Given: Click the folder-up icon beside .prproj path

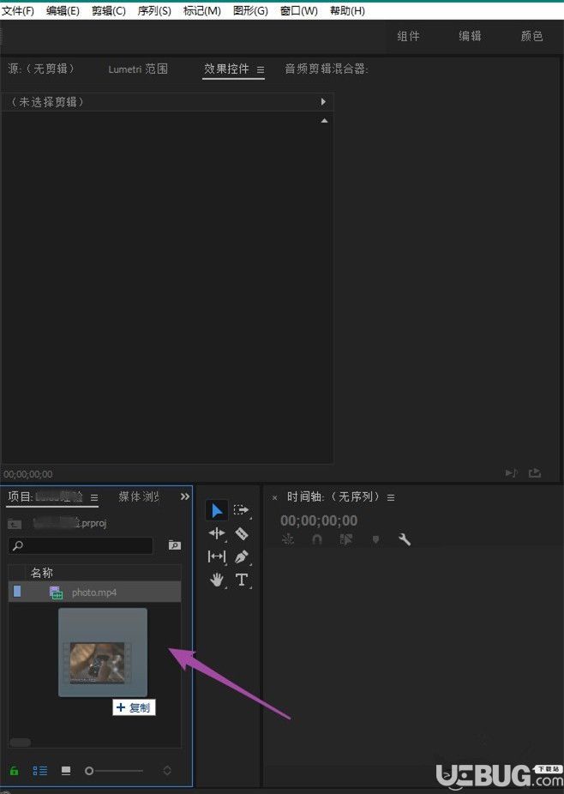Looking at the screenshot, I should (x=15, y=524).
